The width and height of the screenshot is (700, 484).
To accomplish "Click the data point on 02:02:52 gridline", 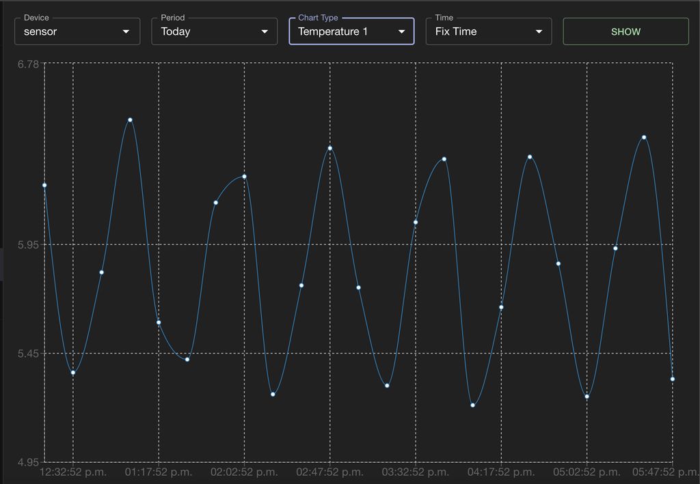I will [x=244, y=177].
